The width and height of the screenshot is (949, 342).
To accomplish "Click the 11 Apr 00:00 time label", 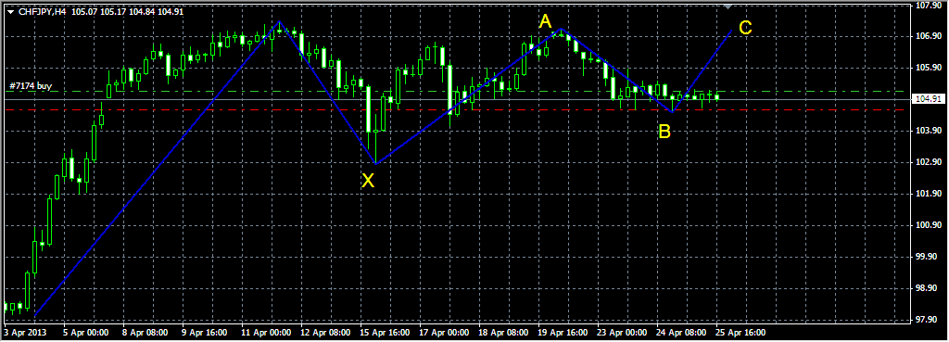I will (x=266, y=333).
